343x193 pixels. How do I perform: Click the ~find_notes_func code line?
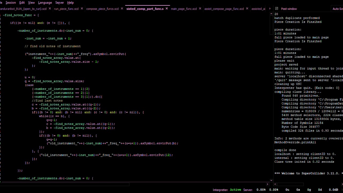pyautogui.click(x=21, y=15)
